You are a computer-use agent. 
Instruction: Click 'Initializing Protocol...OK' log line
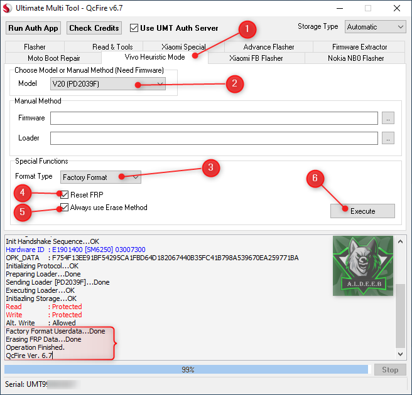pyautogui.click(x=42, y=266)
